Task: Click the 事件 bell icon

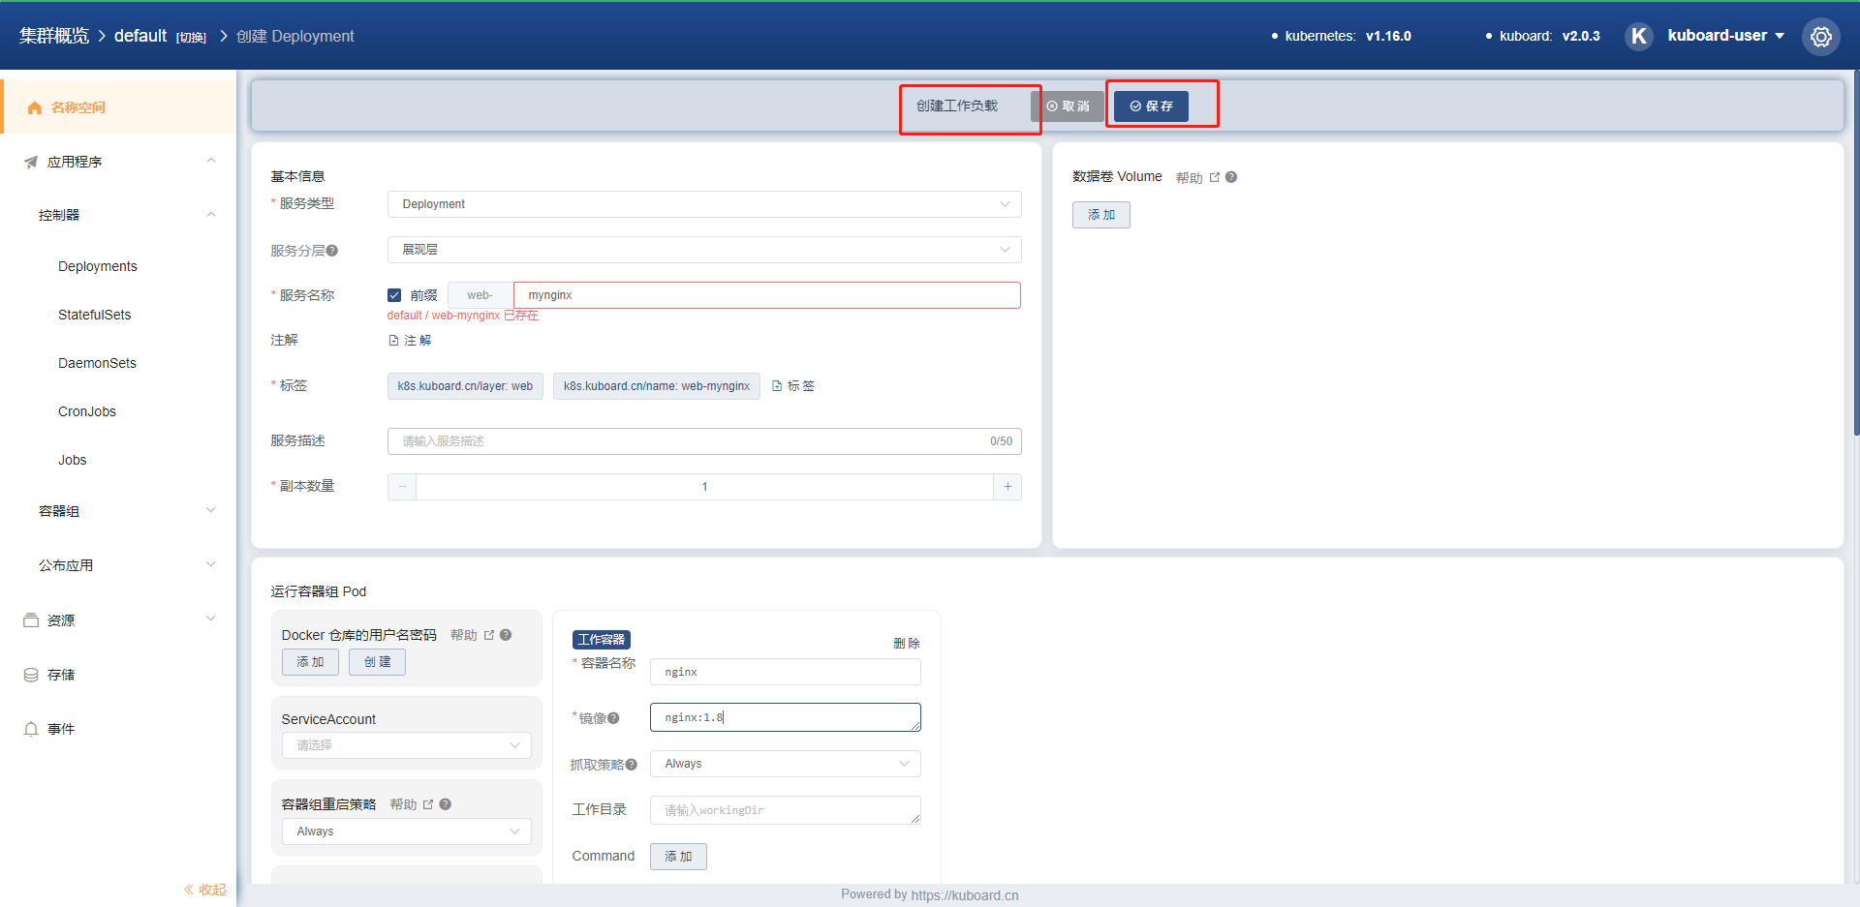Action: point(31,729)
